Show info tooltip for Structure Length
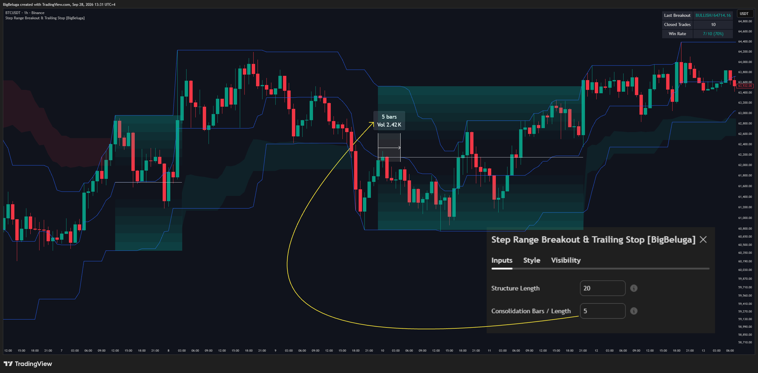The height and width of the screenshot is (373, 758). pyautogui.click(x=634, y=288)
